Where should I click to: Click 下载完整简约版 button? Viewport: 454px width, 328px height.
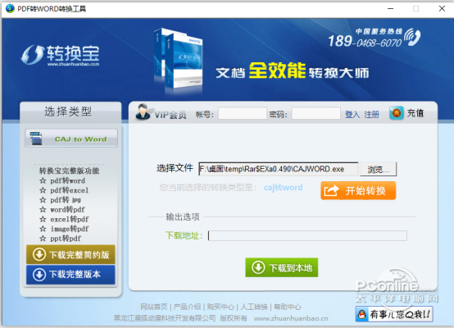(70, 255)
